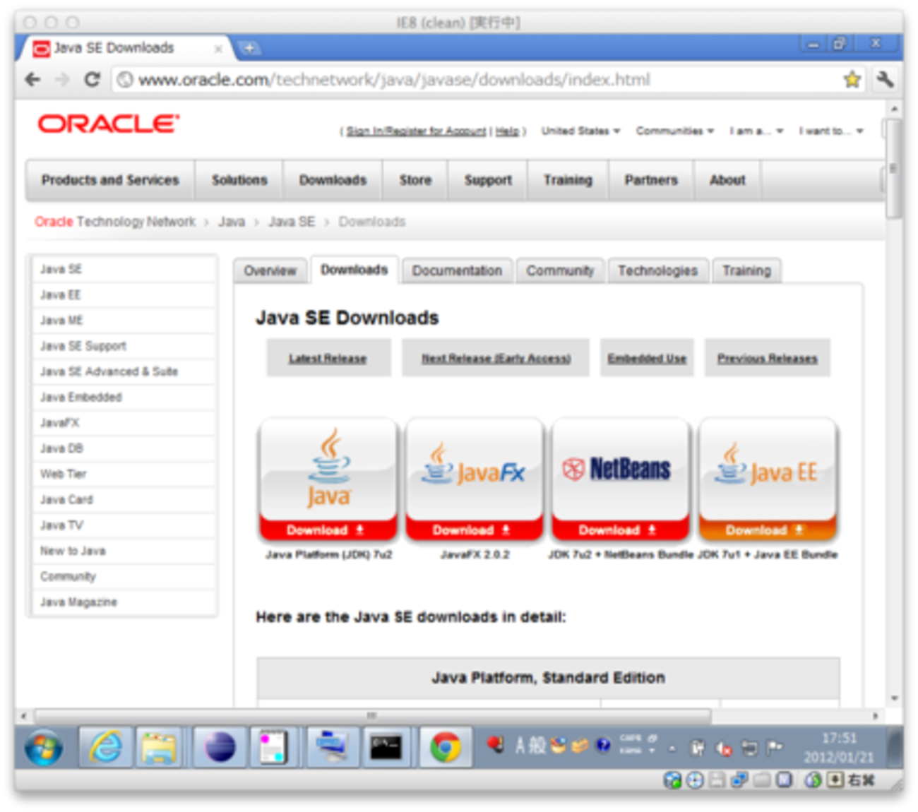Expand the "I want to..." dropdown
This screenshot has width=918, height=812.
831,131
